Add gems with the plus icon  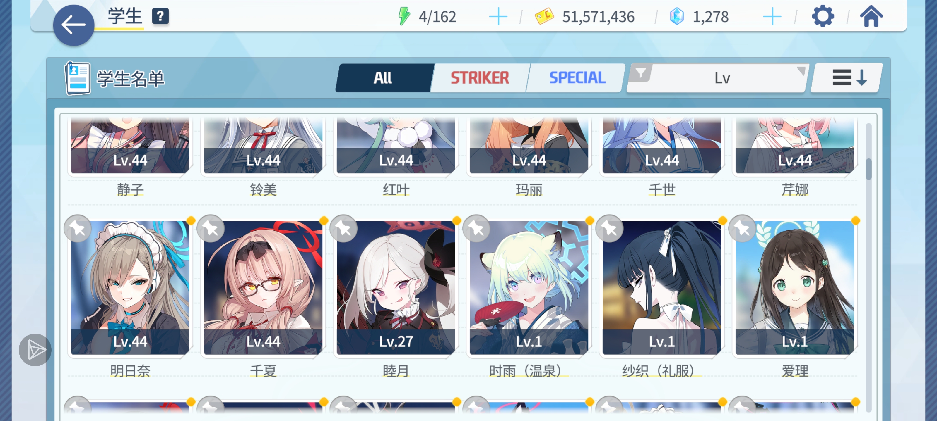pos(772,17)
